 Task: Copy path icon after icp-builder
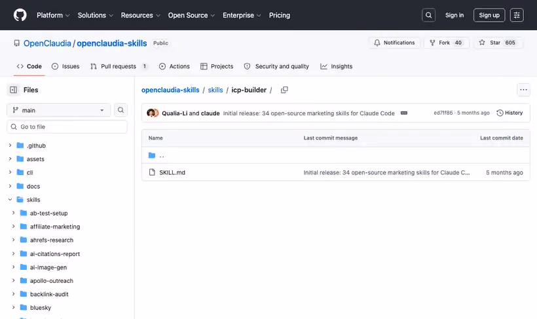point(284,90)
